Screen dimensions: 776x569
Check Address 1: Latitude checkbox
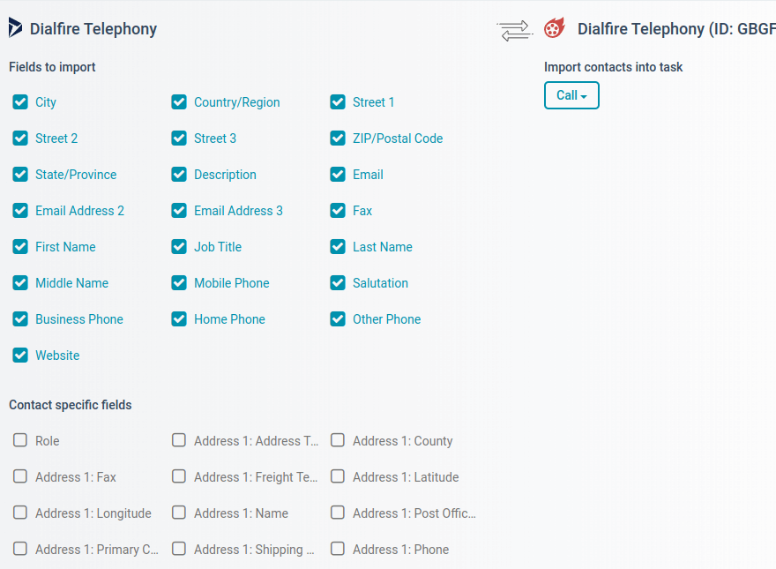coord(338,476)
